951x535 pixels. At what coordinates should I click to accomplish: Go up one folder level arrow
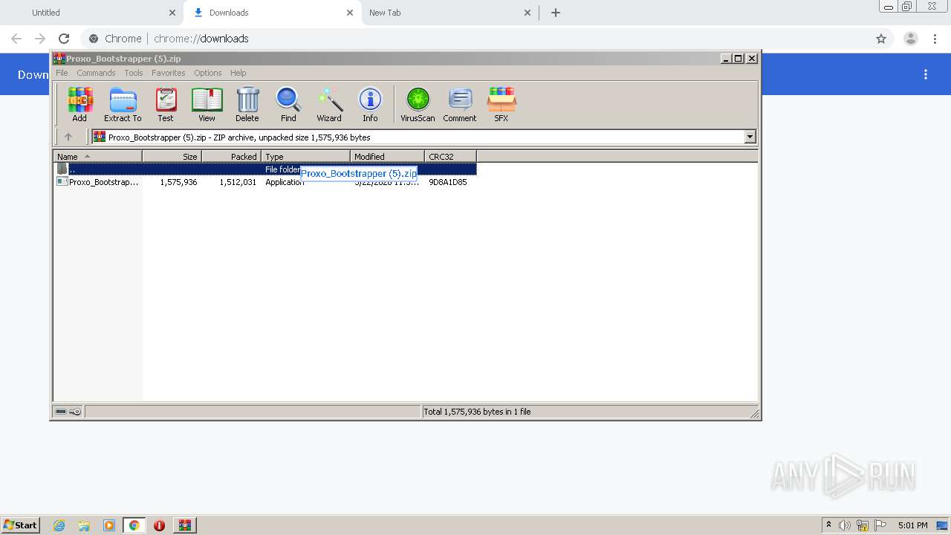[68, 137]
